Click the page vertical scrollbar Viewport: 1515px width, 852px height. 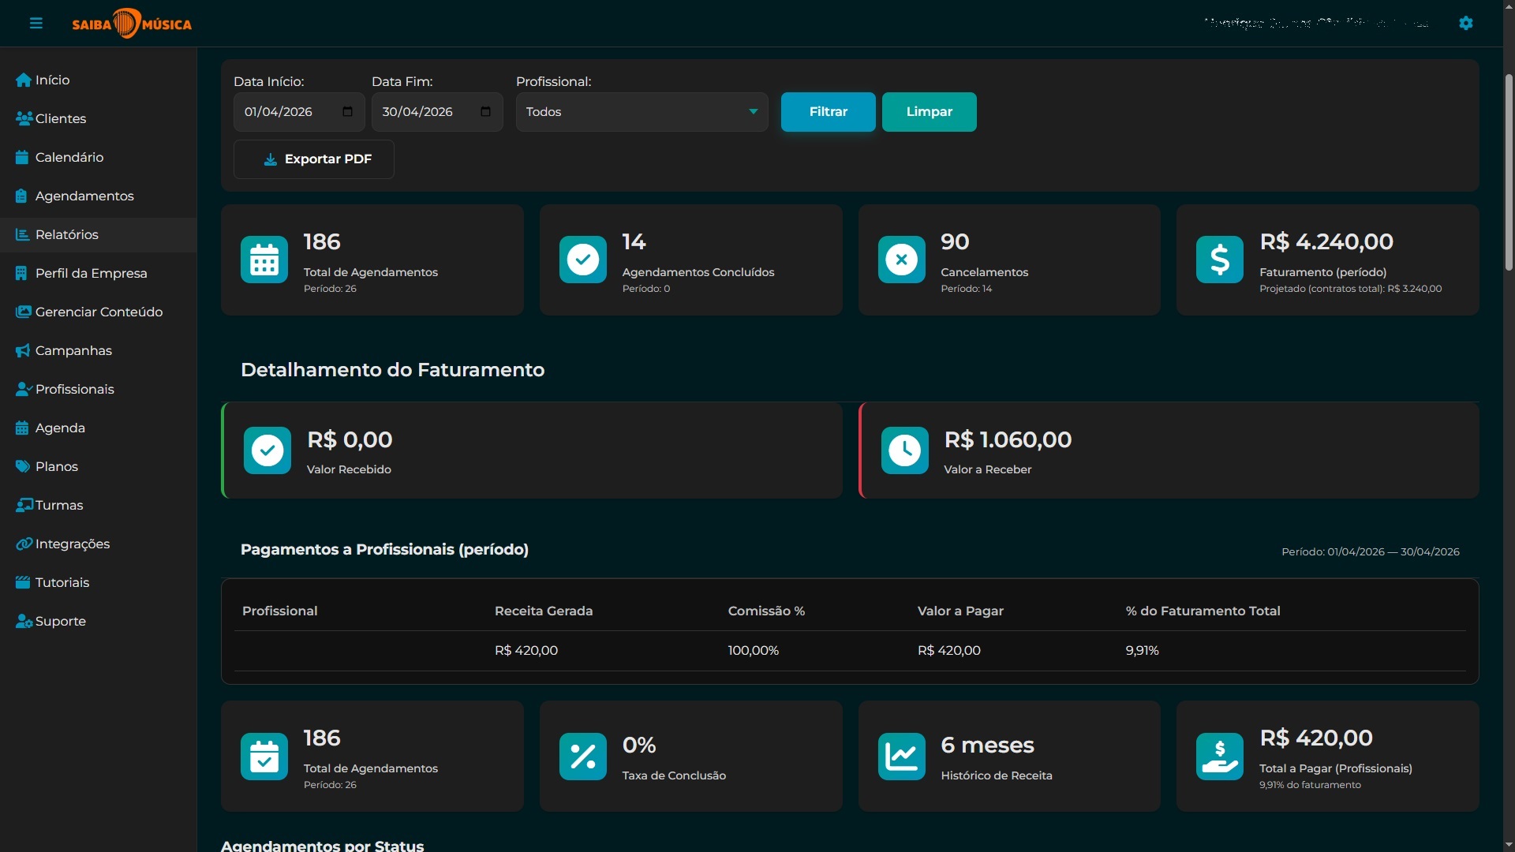[x=1509, y=174]
